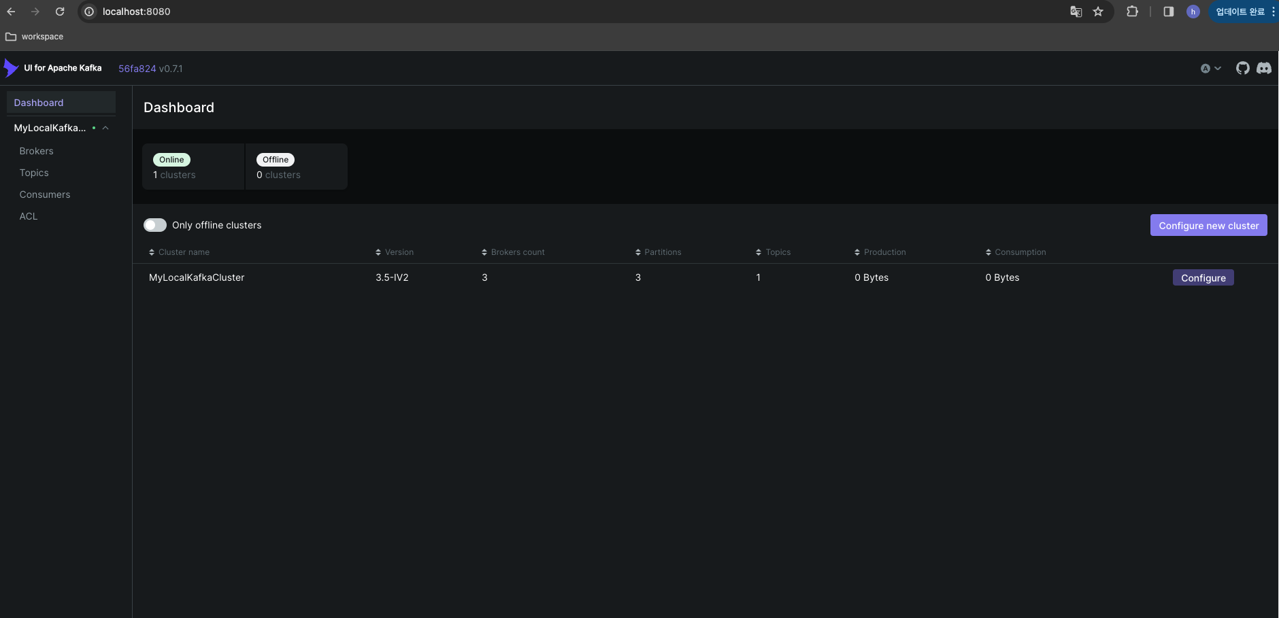Open the theme selector dropdown in header
This screenshot has width=1279, height=618.
[1211, 69]
